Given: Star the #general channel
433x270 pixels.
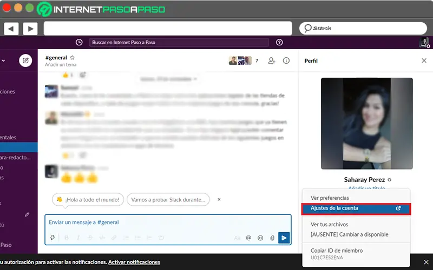Looking at the screenshot, I should (72, 58).
